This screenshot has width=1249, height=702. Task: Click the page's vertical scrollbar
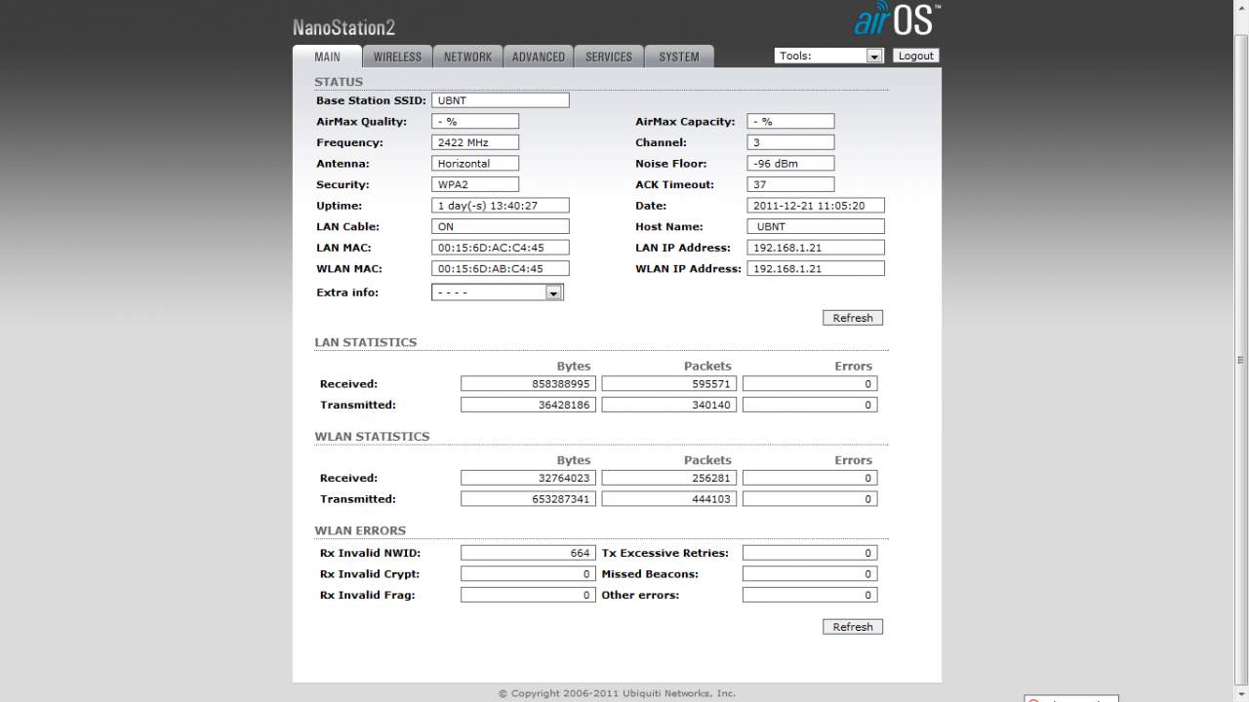point(1241,361)
